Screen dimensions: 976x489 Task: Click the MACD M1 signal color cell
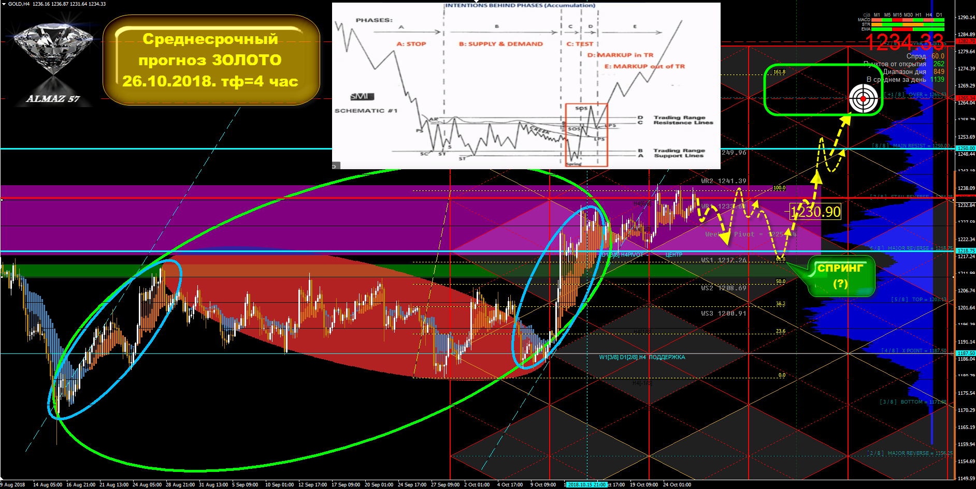pyautogui.click(x=877, y=20)
